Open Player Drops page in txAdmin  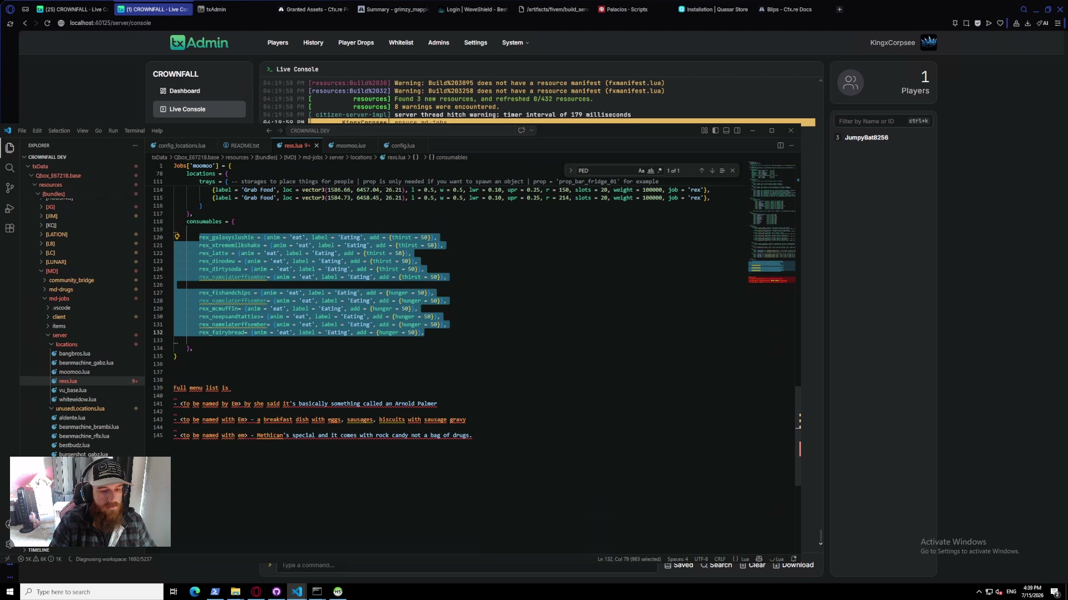coord(356,43)
